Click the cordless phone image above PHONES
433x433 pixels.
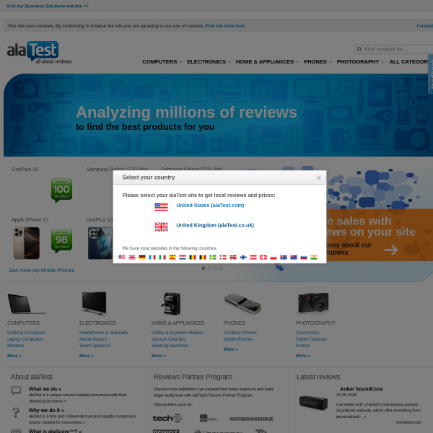click(x=242, y=304)
